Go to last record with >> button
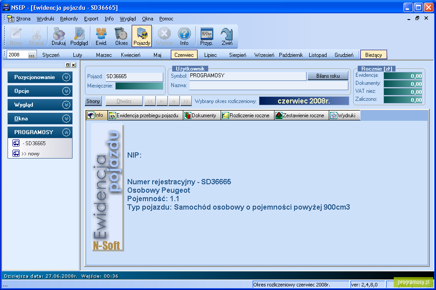Viewport: 436px width, 290px height. [186, 101]
